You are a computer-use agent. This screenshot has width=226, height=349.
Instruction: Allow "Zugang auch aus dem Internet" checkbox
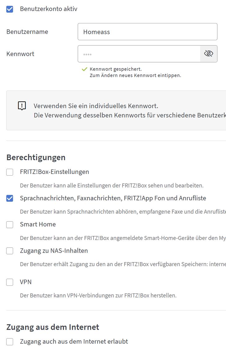tap(10, 342)
